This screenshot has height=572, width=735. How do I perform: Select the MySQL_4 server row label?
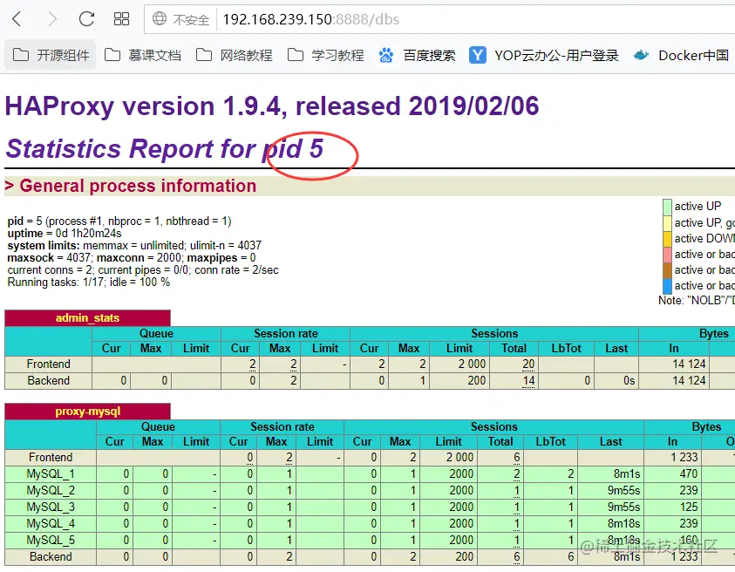(x=51, y=524)
